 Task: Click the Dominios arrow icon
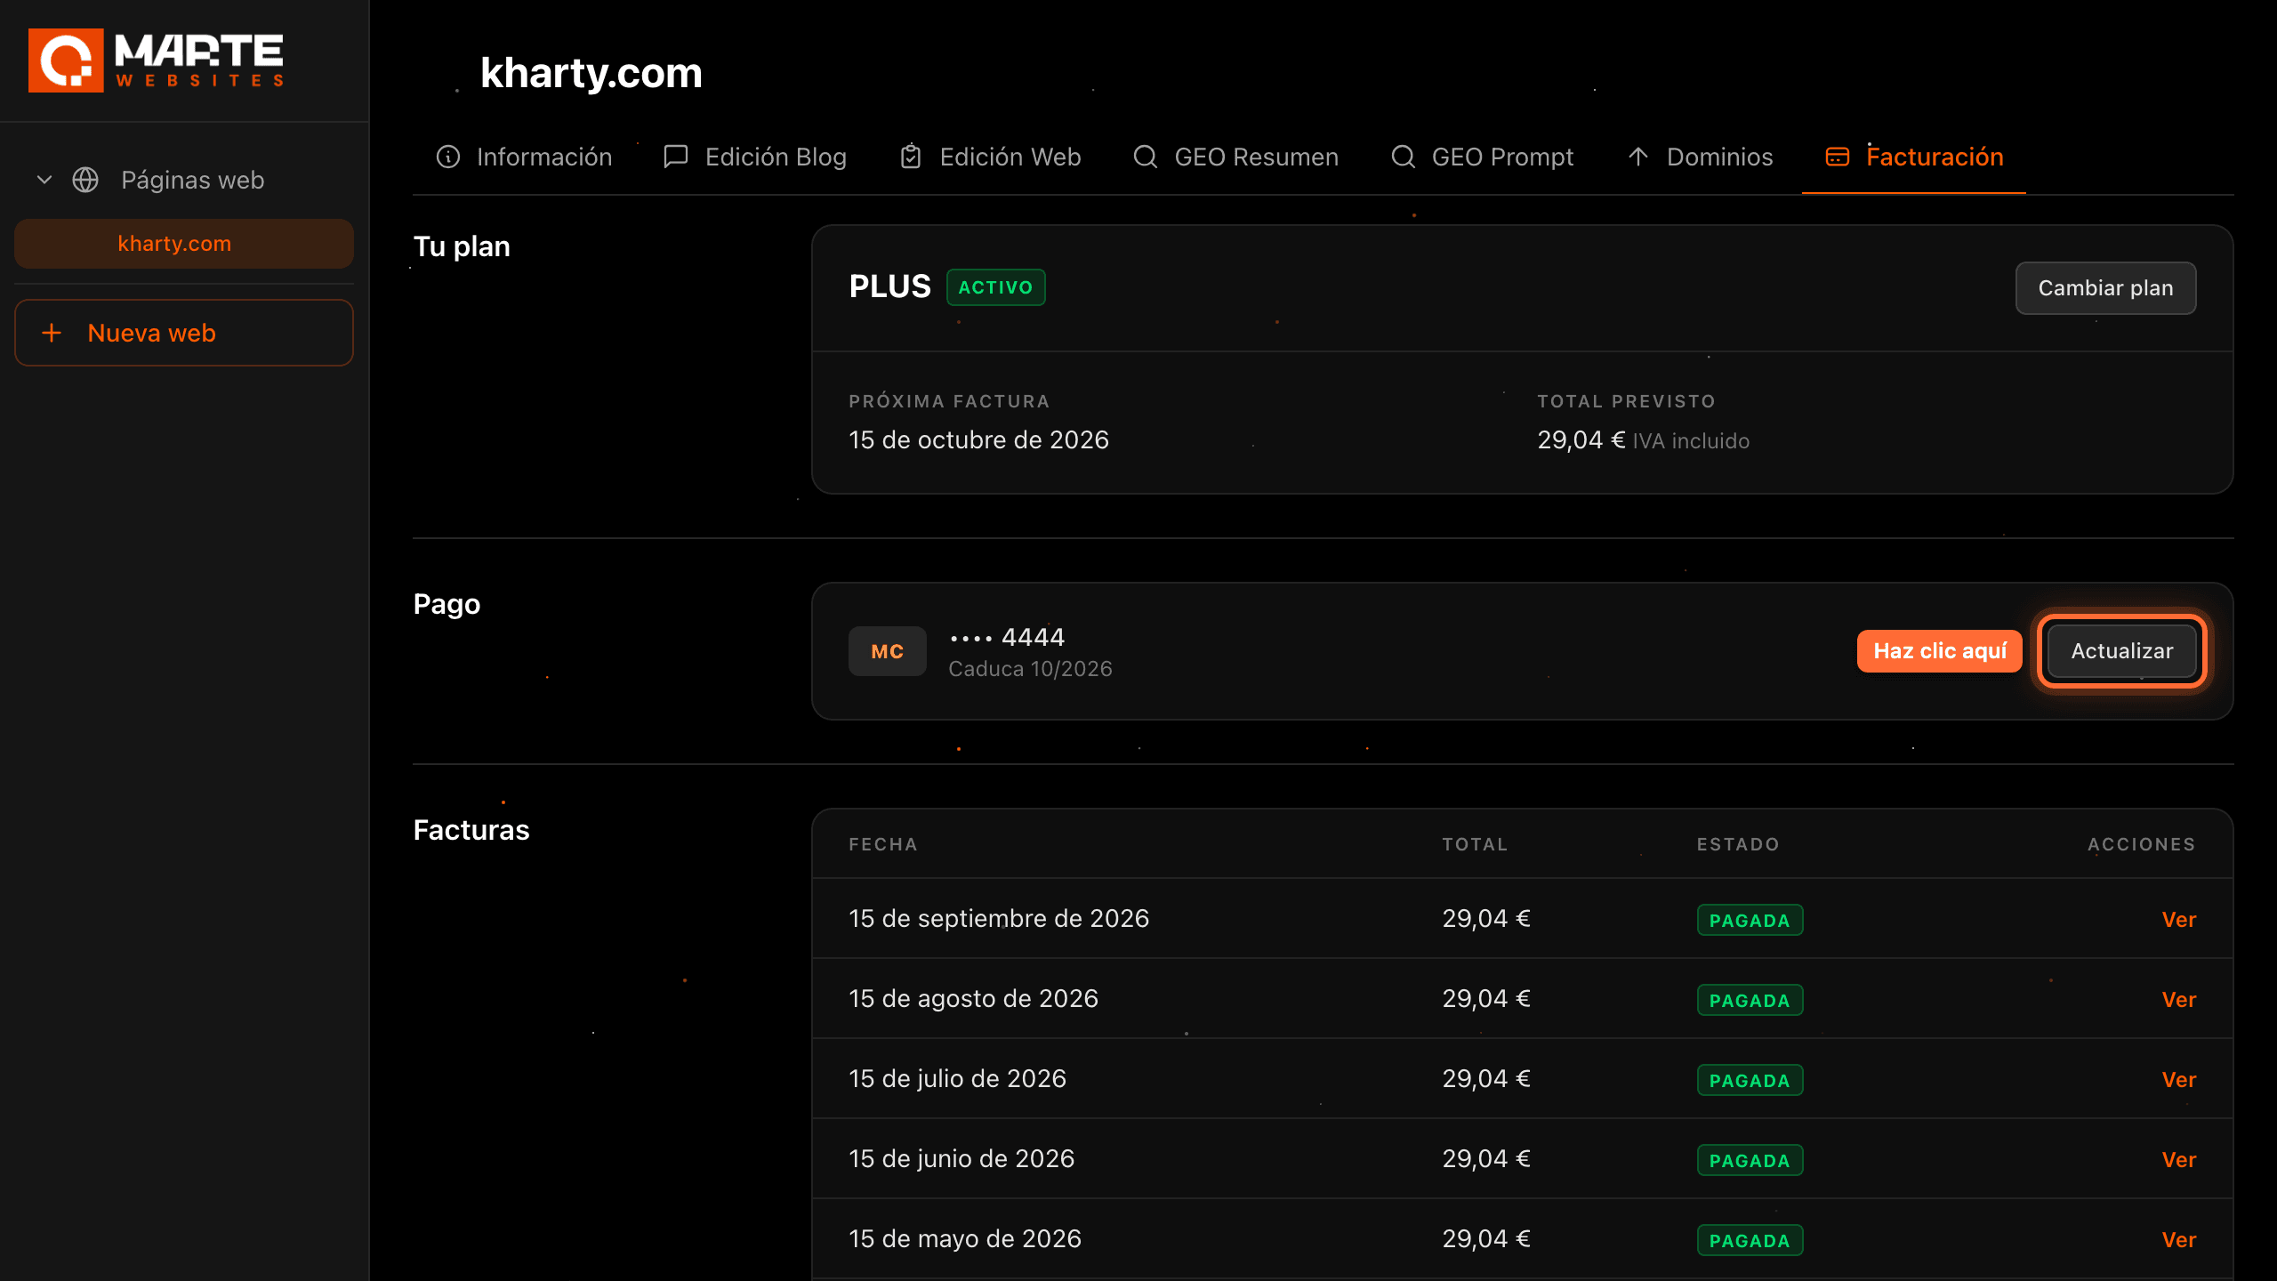[x=1638, y=157]
